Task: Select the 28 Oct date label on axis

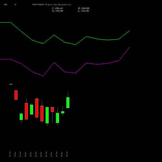Action: tap(57, 154)
